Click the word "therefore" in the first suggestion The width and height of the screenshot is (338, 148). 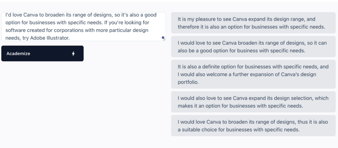(x=188, y=27)
